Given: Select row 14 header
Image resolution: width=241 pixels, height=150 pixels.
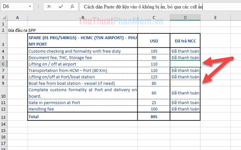Looking at the screenshot, I should click(x=3, y=124).
